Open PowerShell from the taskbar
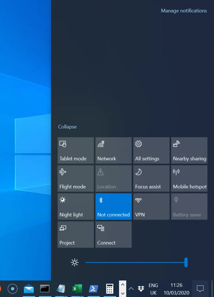Screen dimensions: 214x297 click(x=93, y=289)
